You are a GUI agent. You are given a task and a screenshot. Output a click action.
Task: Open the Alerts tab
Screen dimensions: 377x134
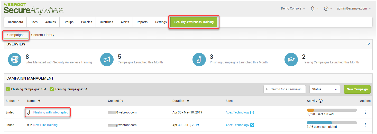pos(125,22)
